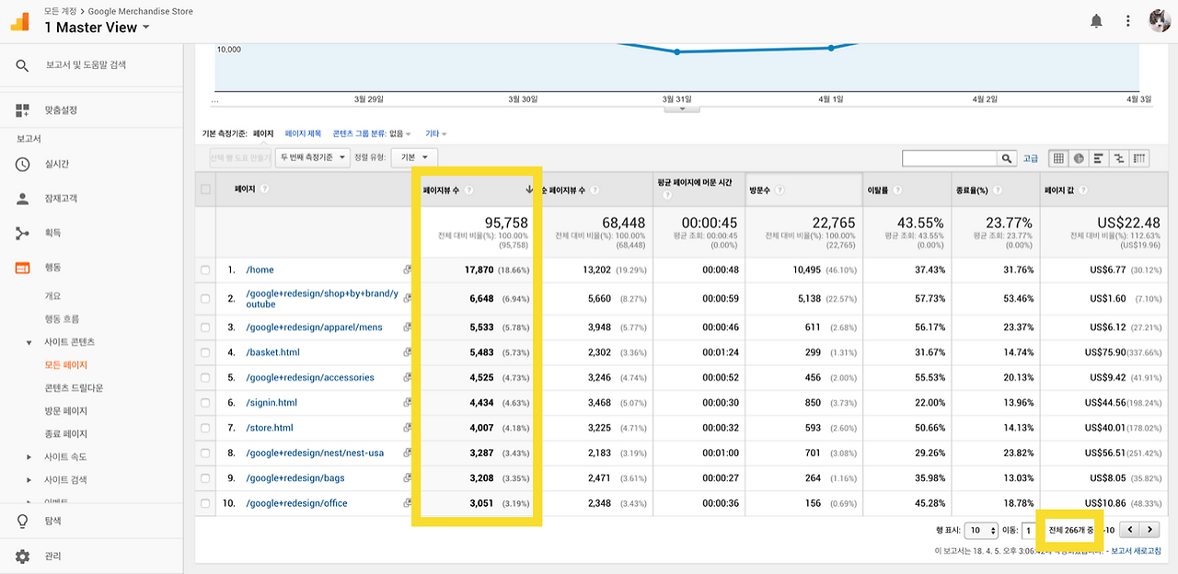The image size is (1178, 574).
Task: Open 획득 acquisition icon
Action: [22, 233]
